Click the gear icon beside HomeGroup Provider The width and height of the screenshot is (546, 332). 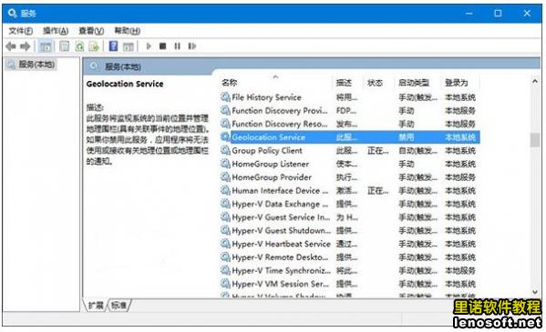click(226, 177)
